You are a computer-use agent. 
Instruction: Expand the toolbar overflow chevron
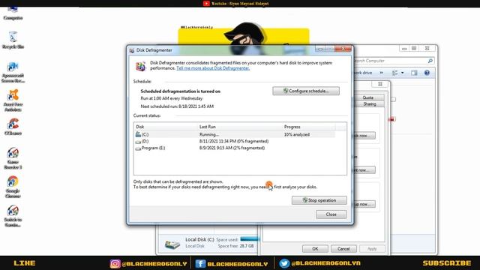tap(382, 73)
